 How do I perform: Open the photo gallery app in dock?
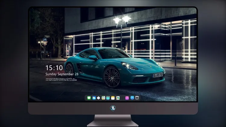[118, 98]
